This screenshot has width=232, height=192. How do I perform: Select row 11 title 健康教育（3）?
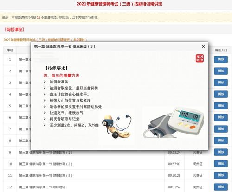(45, 175)
